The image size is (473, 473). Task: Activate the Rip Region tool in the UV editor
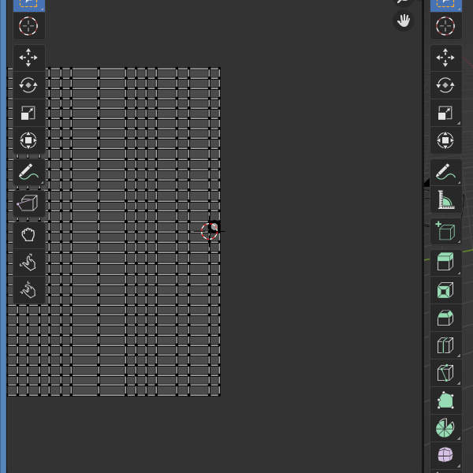tap(28, 203)
